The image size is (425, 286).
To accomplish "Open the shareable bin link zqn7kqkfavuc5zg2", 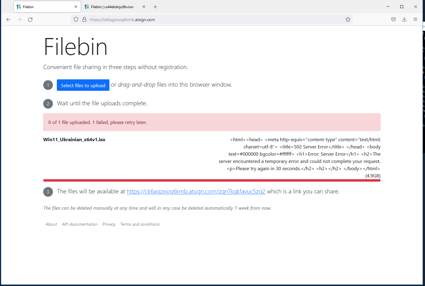I will click(x=196, y=192).
